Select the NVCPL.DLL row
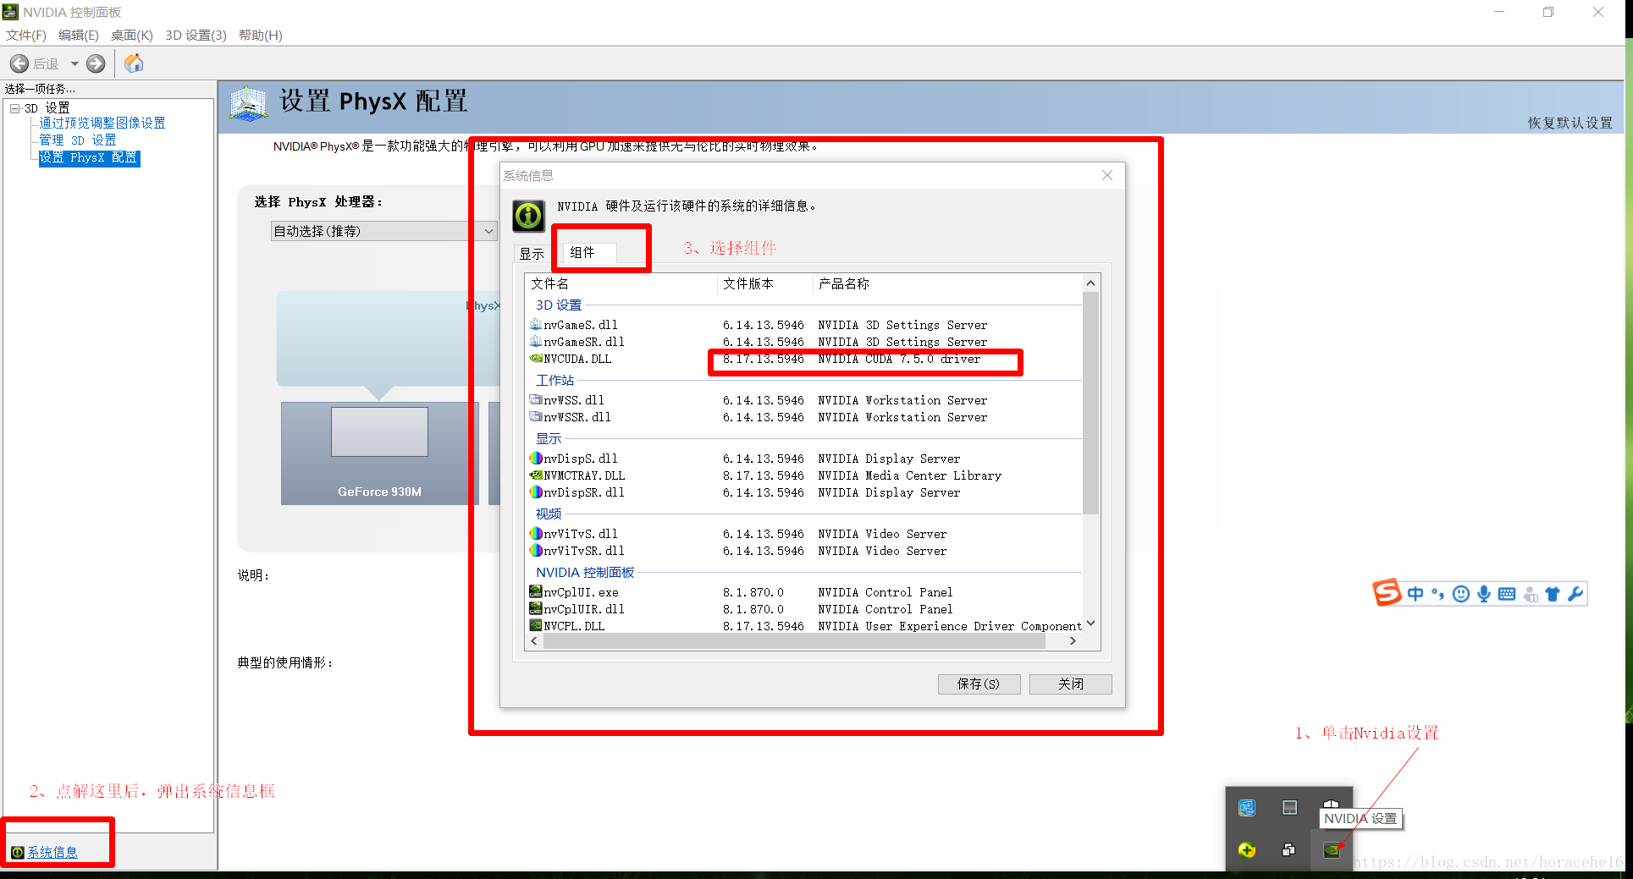Viewport: 1633px width, 879px height. (804, 626)
